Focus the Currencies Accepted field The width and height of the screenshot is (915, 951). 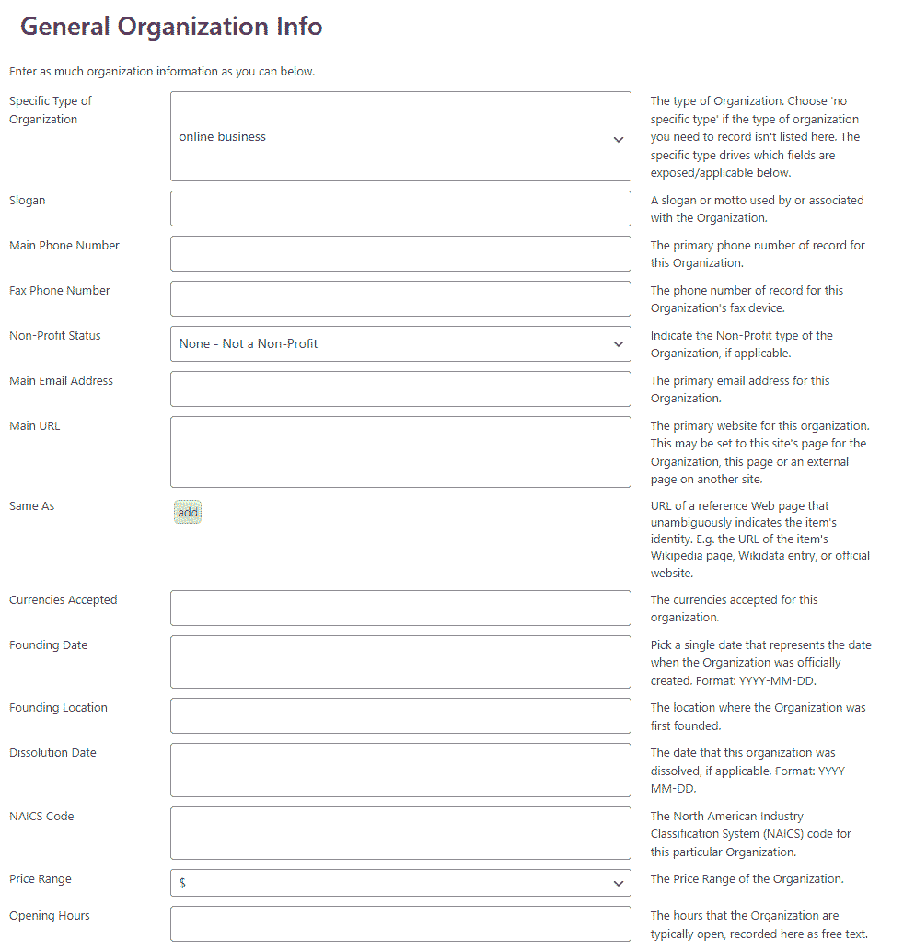click(x=400, y=608)
